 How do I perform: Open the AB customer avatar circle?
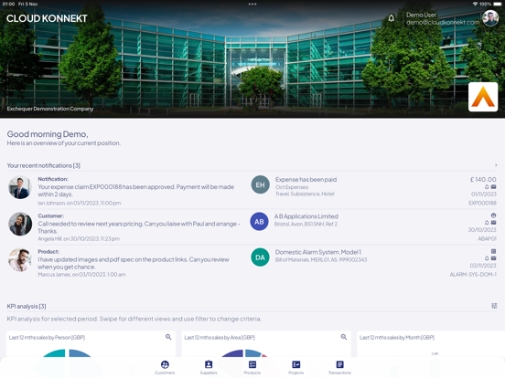point(259,222)
